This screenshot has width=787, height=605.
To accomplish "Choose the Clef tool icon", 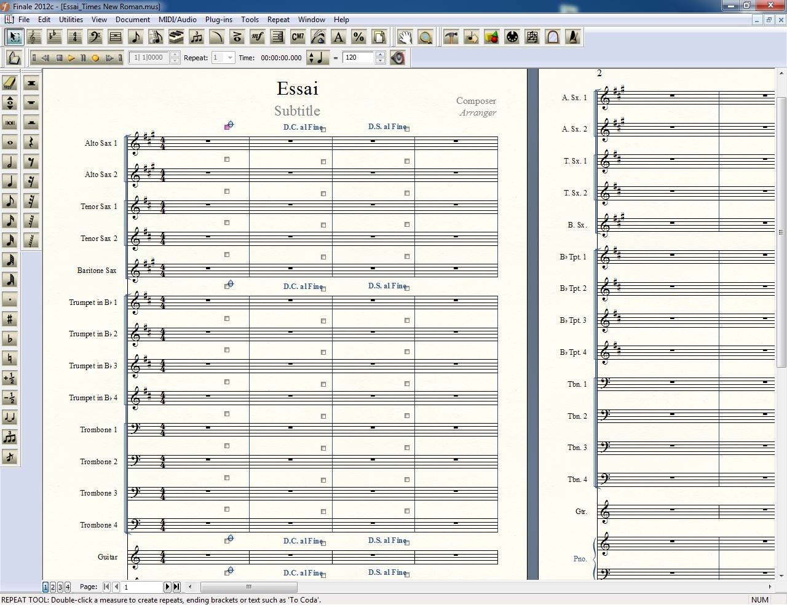I will pos(95,37).
